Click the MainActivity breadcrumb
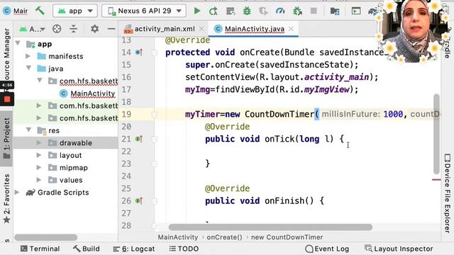The height and width of the screenshot is (255, 454). coord(178,237)
